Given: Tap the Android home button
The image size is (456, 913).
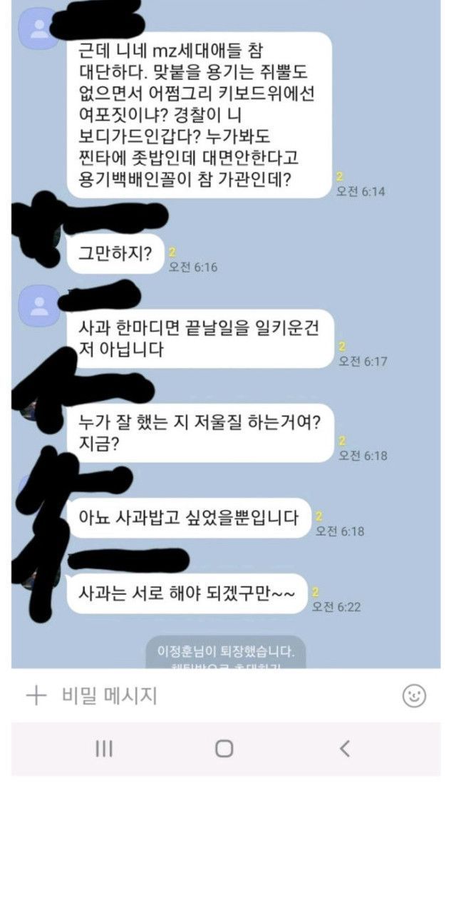Looking at the screenshot, I should click(224, 748).
